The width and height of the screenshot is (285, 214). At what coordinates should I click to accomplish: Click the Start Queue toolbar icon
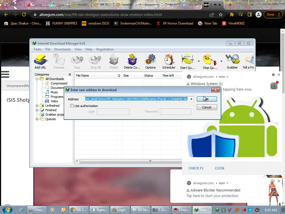(187, 61)
